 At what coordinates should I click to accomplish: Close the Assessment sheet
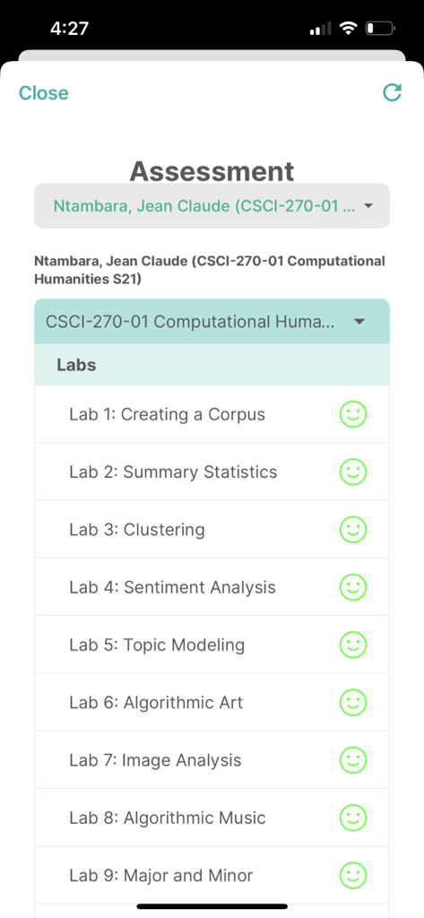coord(43,92)
